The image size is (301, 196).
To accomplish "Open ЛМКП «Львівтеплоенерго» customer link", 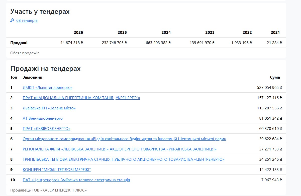I will click(48, 88).
